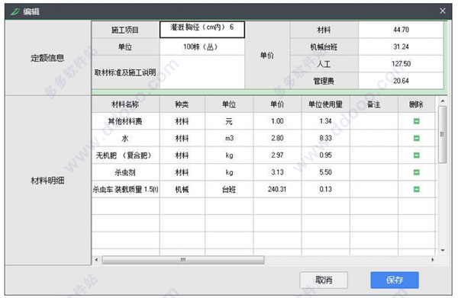The height and width of the screenshot is (298, 458).
Task: Select the 管理费 value 20.64
Action: click(x=401, y=81)
